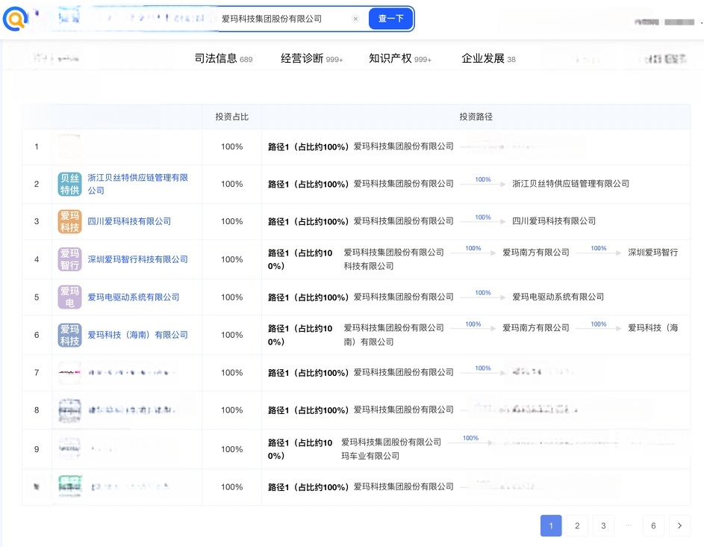Click 爱玛南方有限公司 in row 4 path
This screenshot has width=704, height=547.
pos(535,253)
